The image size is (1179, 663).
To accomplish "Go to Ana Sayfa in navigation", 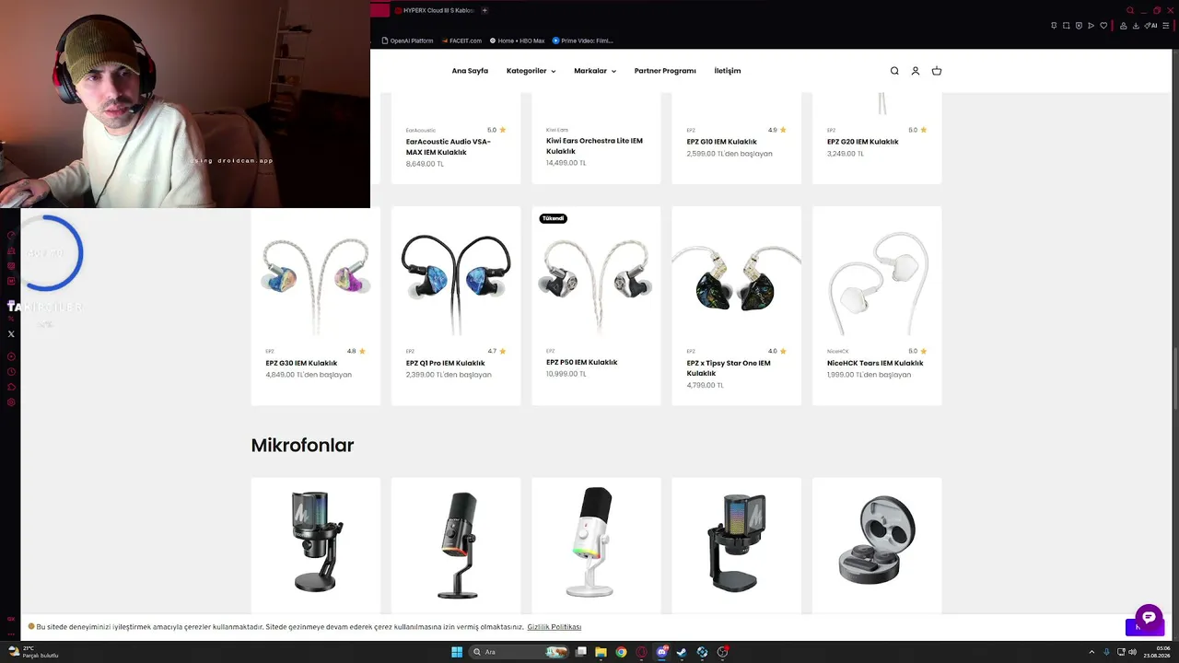I will pyautogui.click(x=470, y=71).
